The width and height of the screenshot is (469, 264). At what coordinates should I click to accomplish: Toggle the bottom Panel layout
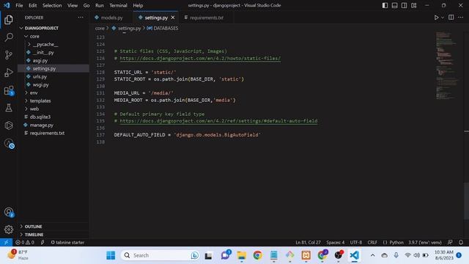point(394,5)
